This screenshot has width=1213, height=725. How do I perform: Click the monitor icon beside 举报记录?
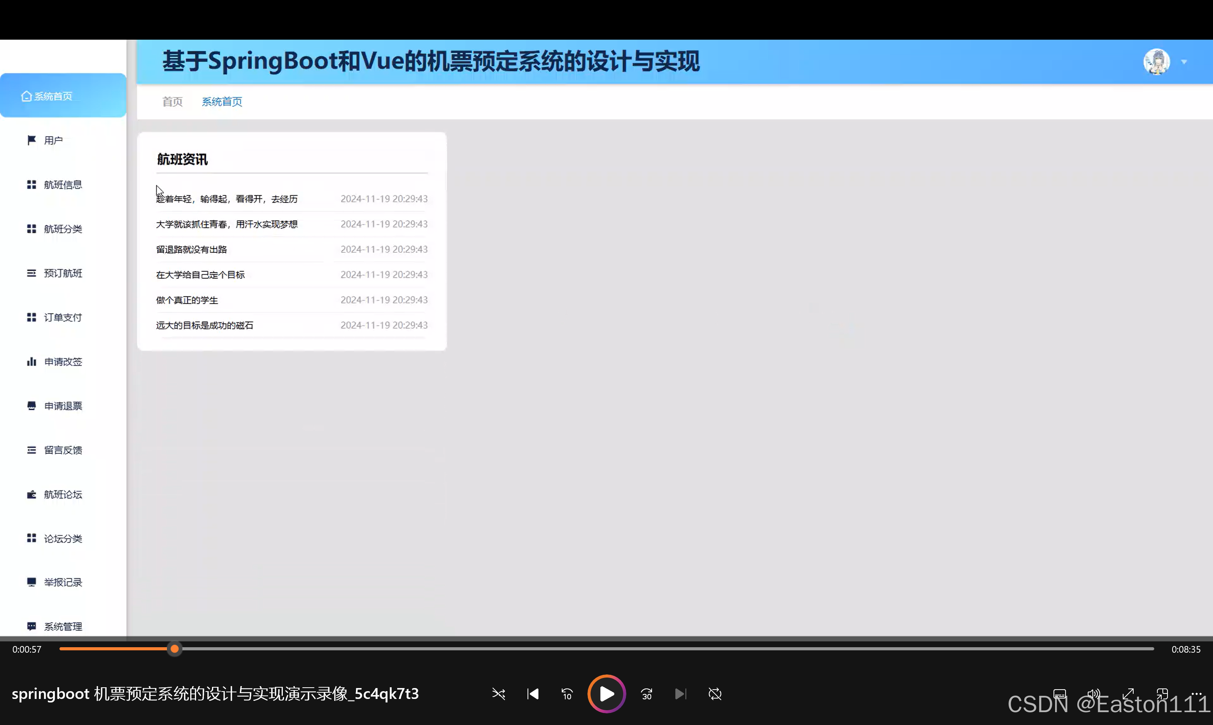tap(31, 582)
